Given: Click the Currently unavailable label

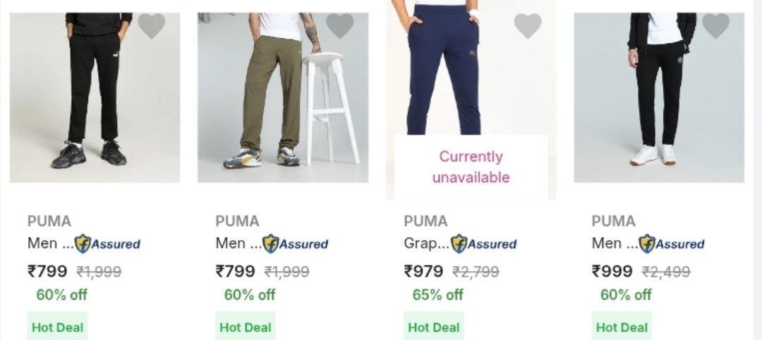Looking at the screenshot, I should (471, 167).
